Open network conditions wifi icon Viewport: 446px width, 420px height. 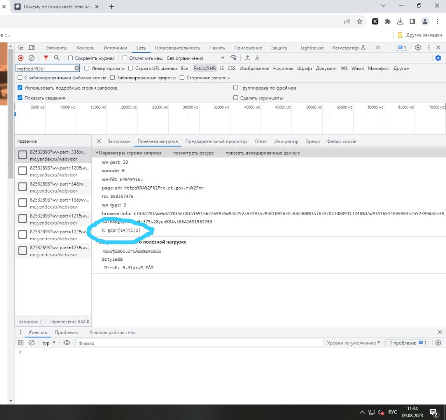coord(234,58)
